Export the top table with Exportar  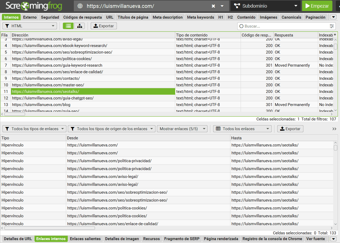pos(104,26)
